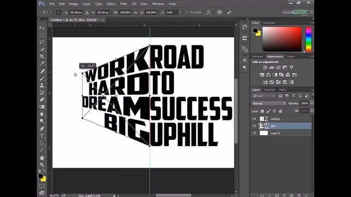Open the Color panel flyout menu
The image size is (351, 197).
pos(312,23)
